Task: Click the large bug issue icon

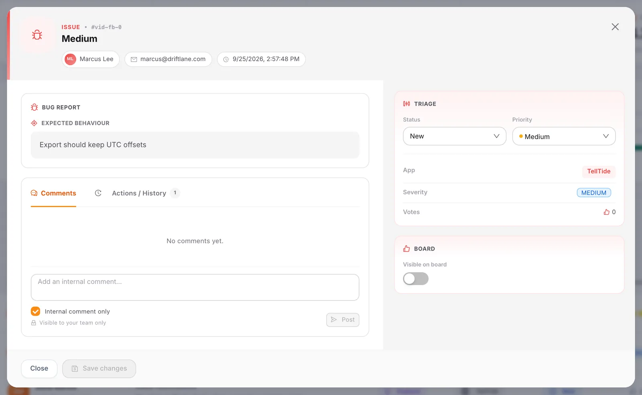Action: tap(37, 35)
